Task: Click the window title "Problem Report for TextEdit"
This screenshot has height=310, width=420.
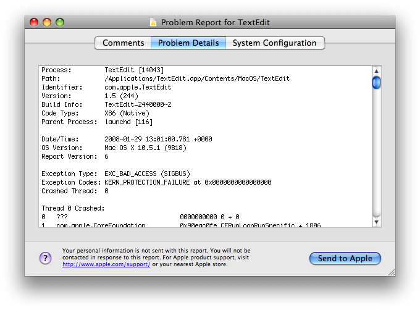Action: 215,23
